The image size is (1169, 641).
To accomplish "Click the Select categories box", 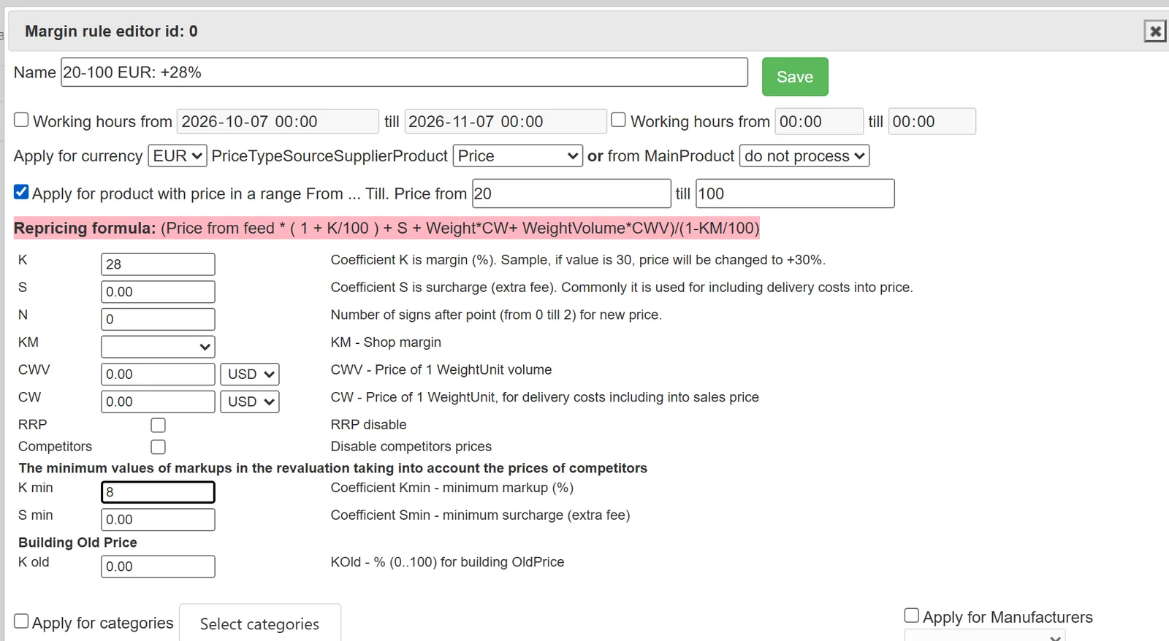I will tap(260, 623).
